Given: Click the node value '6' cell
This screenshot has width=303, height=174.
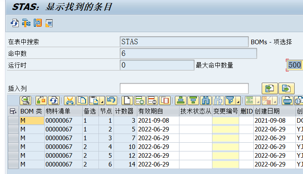Looking at the screenshot, I should click(x=106, y=164).
